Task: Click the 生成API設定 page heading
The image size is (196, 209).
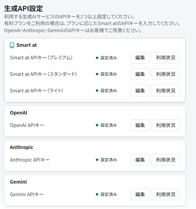Action: [24, 9]
